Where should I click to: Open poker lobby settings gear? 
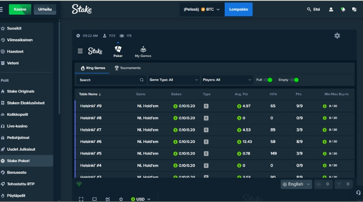point(337,36)
